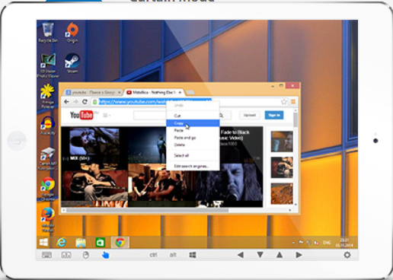Open Internet Explorer from the taskbar
This screenshot has width=393, height=280.
[x=61, y=243]
